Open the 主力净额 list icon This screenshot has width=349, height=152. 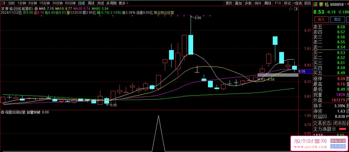click(334, 129)
